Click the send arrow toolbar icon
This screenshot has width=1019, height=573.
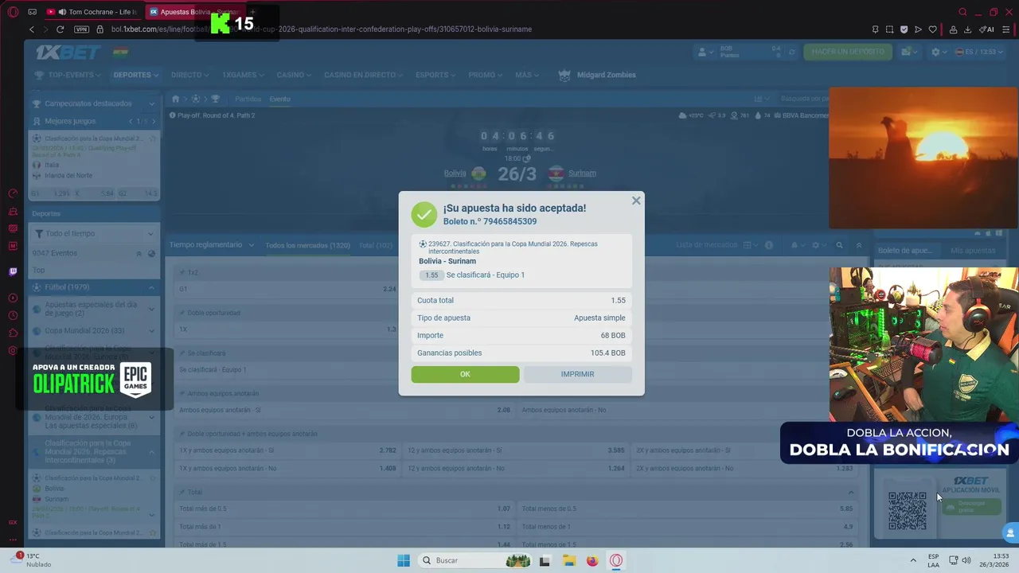click(x=918, y=29)
